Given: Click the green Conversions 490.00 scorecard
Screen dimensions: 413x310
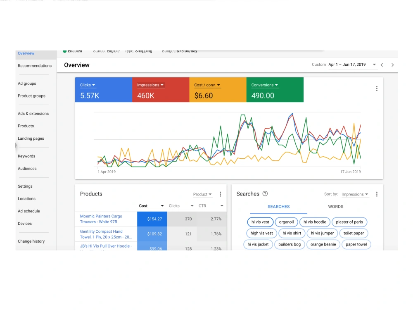Looking at the screenshot, I should pyautogui.click(x=275, y=90).
